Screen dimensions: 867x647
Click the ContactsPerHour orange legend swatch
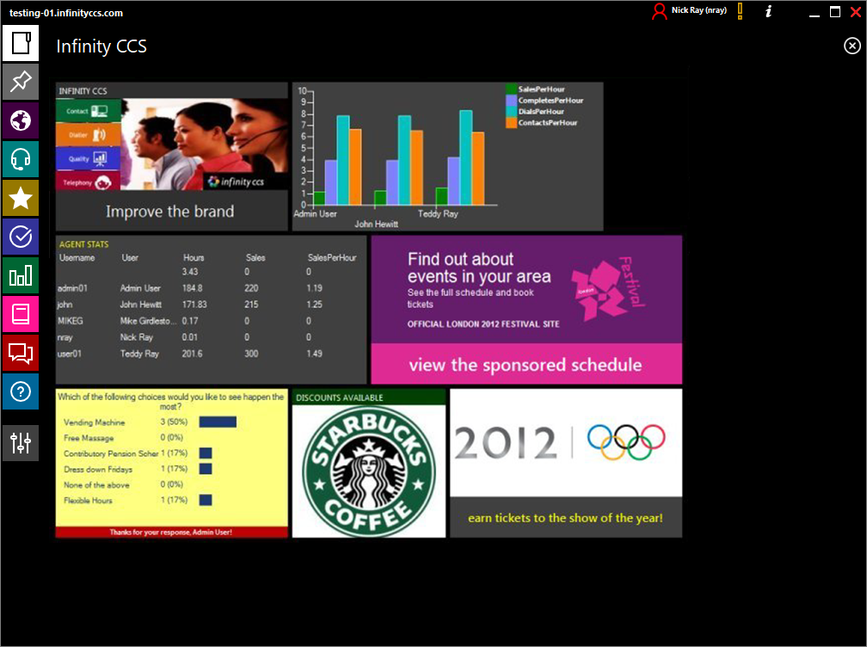(512, 123)
